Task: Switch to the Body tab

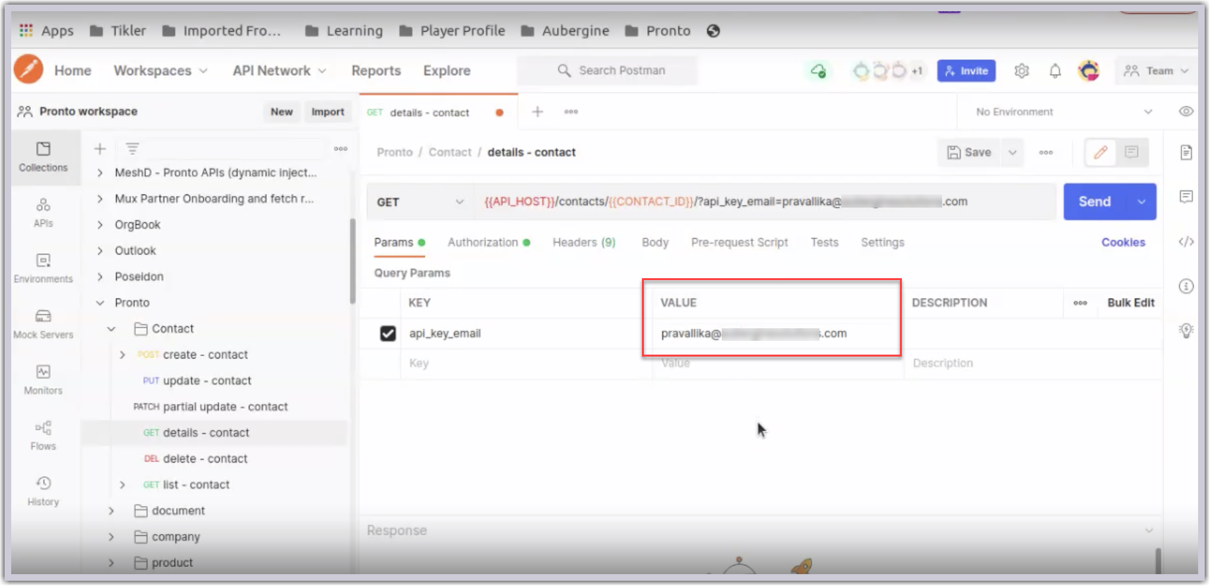Action: click(655, 243)
